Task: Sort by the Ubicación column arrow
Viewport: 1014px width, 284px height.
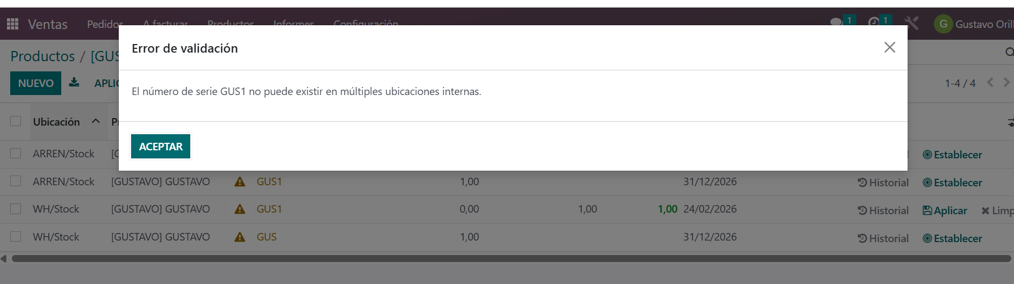Action: pos(96,121)
